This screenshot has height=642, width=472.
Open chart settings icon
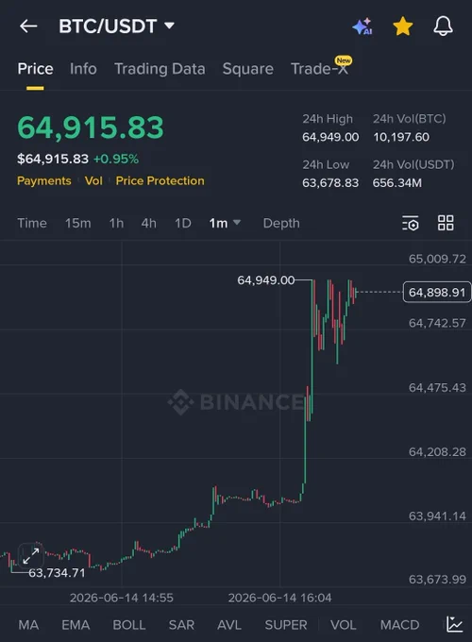pos(411,223)
